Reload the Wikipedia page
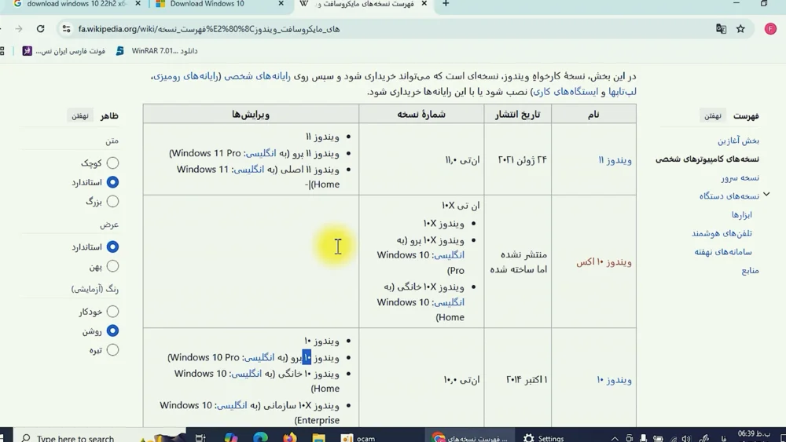 (41, 29)
